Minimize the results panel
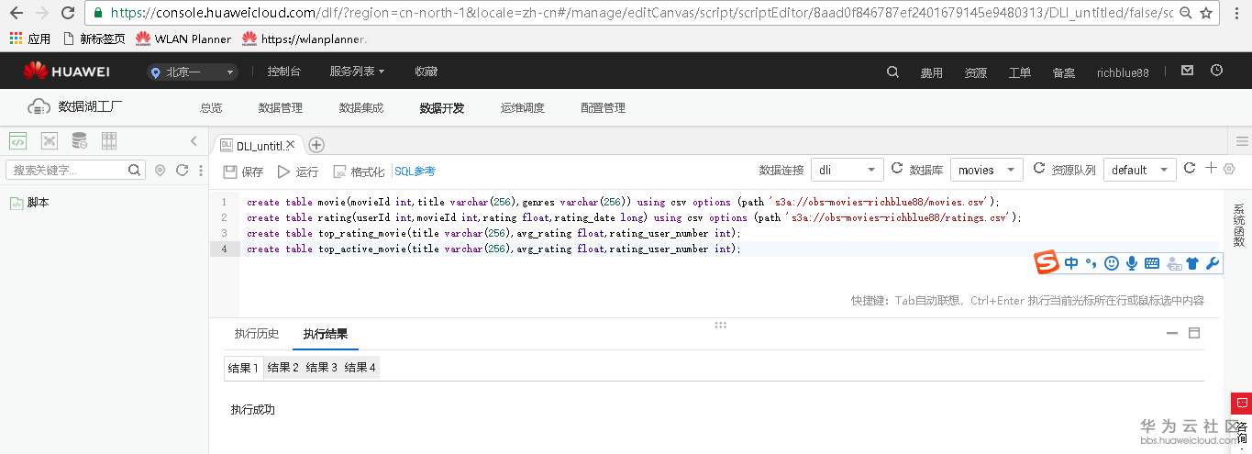Viewport: 1252px width, 454px height. pyautogui.click(x=1172, y=334)
